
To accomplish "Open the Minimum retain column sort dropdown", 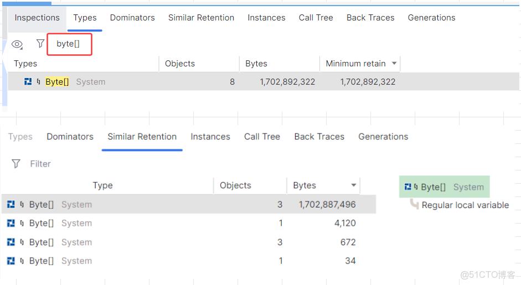I will 394,64.
